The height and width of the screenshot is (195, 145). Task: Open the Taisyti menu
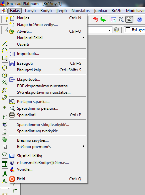[x=30, y=11]
